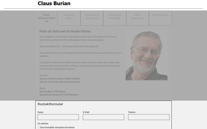
Task: Click phone number 02823 4198252
Action: [x=72, y=78]
